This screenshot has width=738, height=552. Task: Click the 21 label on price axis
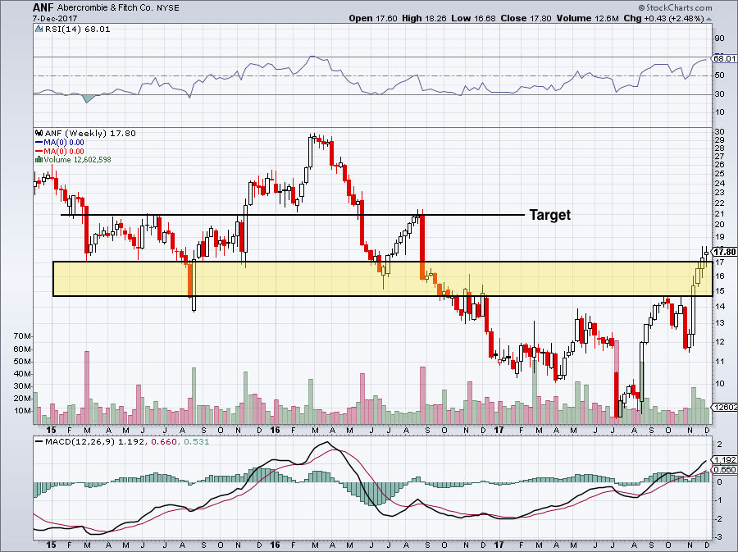pyautogui.click(x=720, y=214)
